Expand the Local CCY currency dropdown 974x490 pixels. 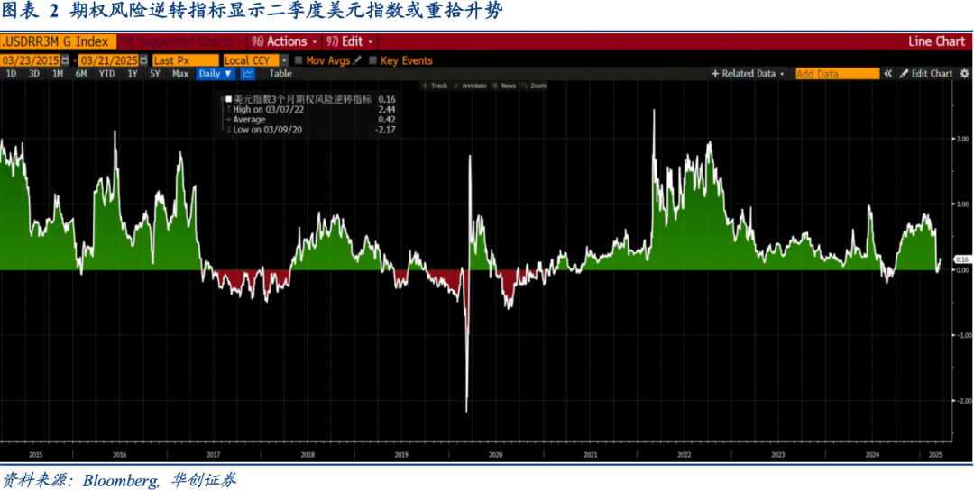pos(284,60)
